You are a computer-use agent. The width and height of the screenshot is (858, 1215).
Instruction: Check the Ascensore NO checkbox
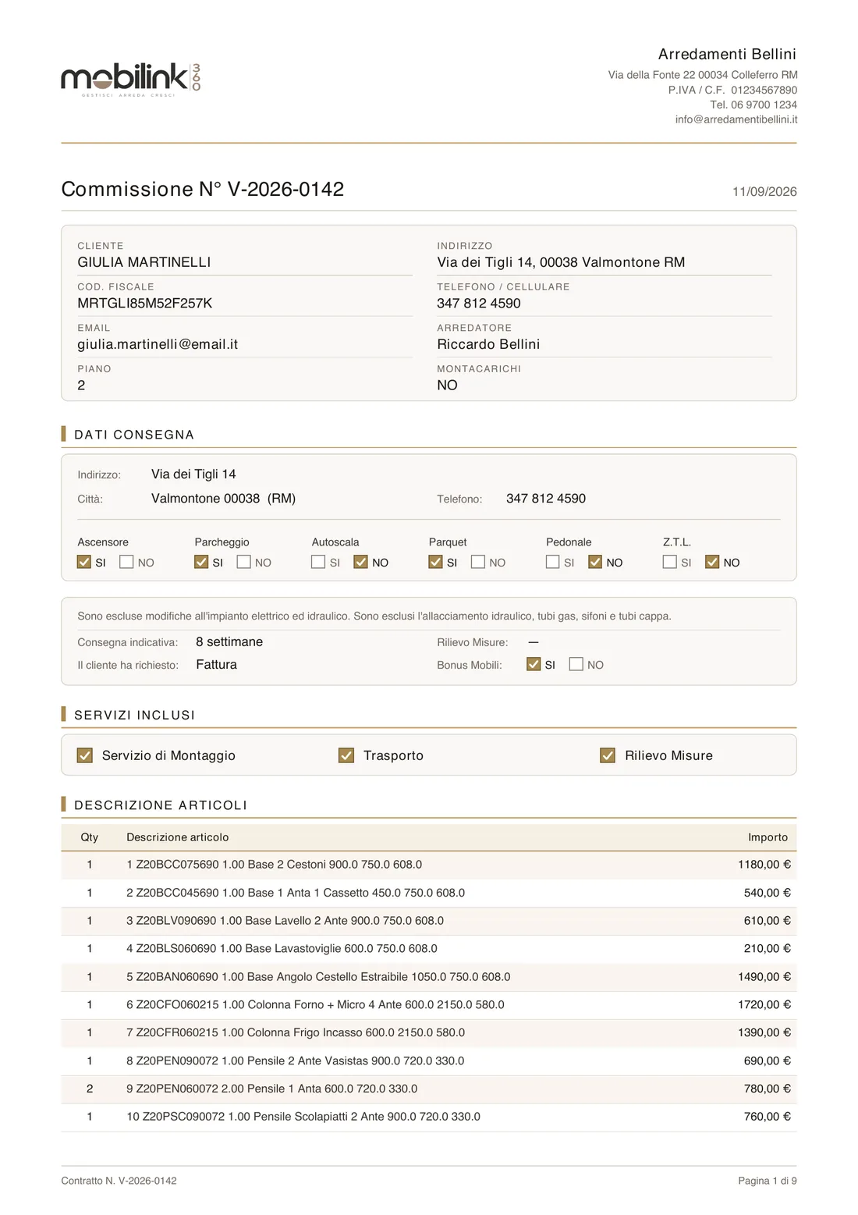(x=126, y=562)
